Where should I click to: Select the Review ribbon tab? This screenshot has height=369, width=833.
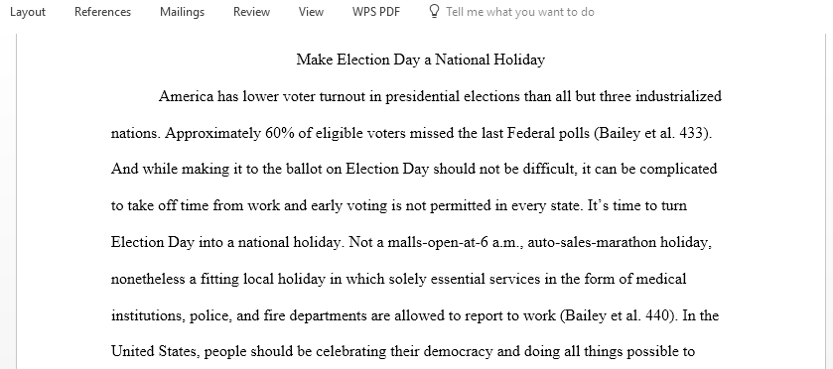251,12
